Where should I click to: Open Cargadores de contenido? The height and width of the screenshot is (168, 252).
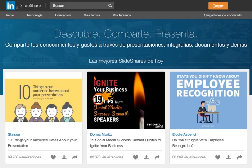coord(223,15)
